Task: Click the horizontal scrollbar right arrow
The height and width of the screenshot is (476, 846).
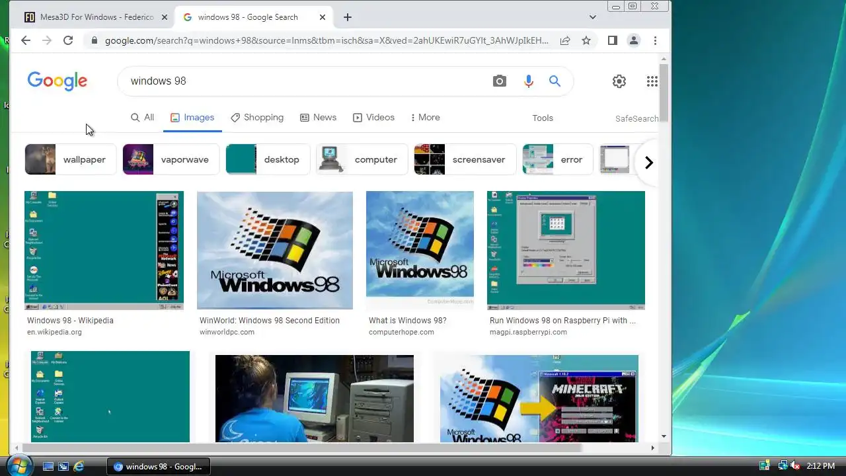Action: (x=652, y=448)
